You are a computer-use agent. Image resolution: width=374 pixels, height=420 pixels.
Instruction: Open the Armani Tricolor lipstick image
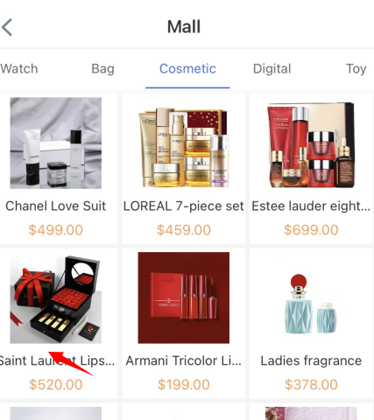184,297
